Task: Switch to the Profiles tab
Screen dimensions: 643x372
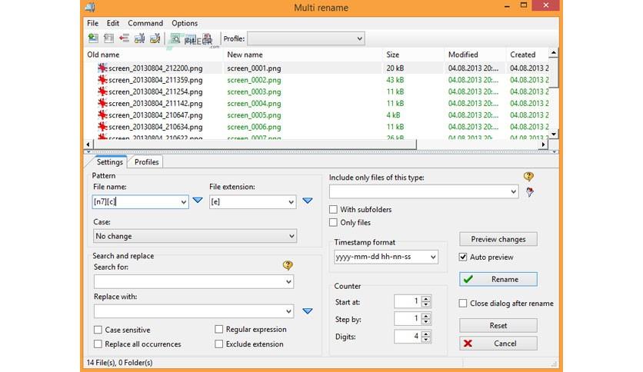Action: (x=146, y=162)
